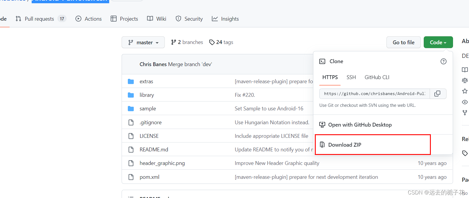Open the sample folder

(x=148, y=109)
